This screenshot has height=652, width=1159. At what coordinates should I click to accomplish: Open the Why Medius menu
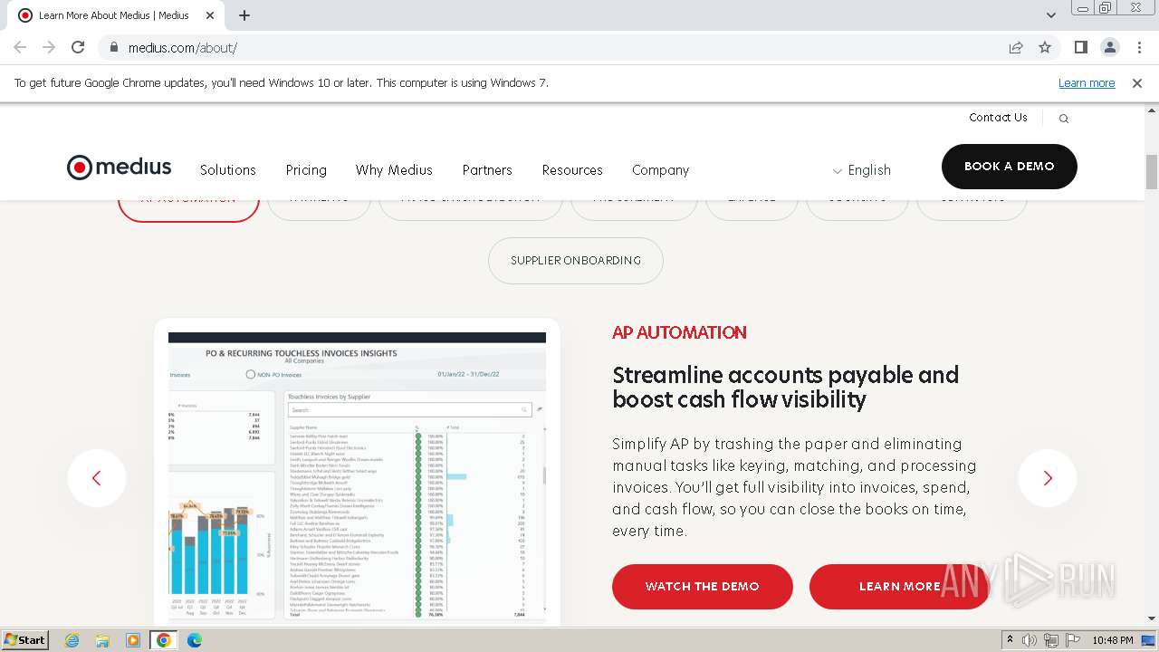(x=394, y=170)
